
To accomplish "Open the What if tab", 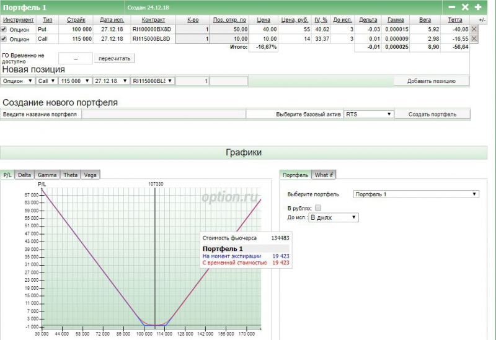I will pyautogui.click(x=324, y=175).
